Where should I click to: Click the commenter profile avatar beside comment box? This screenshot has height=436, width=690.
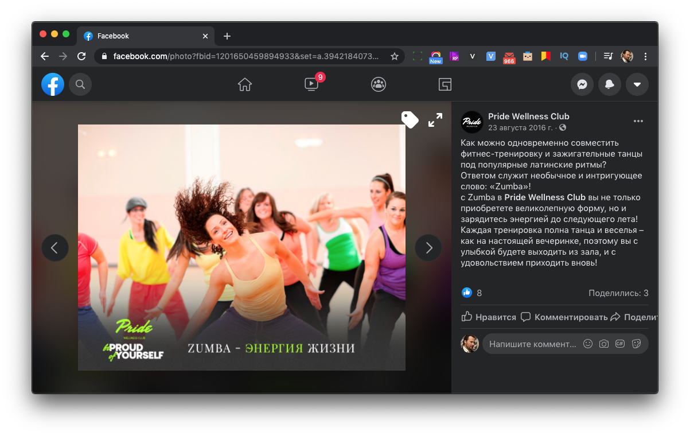(470, 344)
